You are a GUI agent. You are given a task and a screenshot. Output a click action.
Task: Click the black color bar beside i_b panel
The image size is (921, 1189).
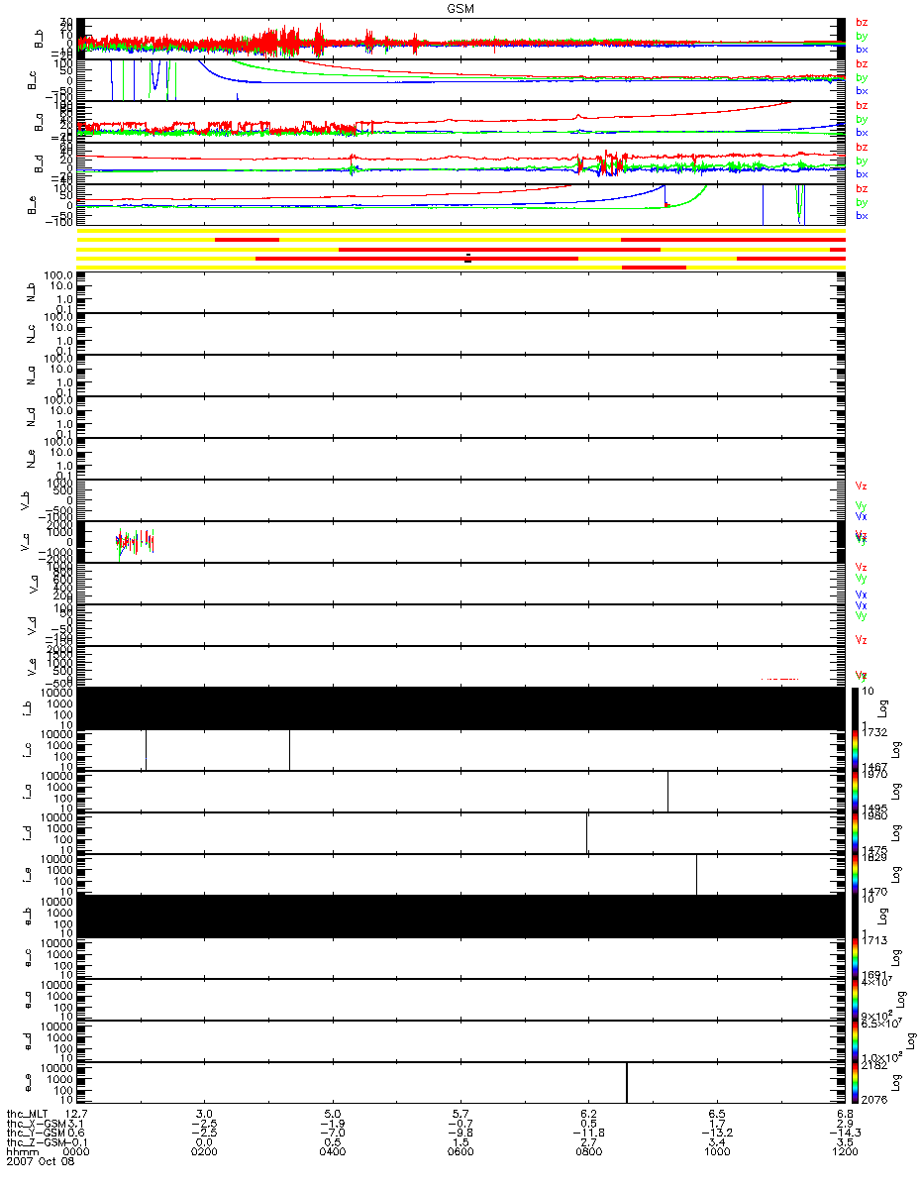click(x=855, y=708)
